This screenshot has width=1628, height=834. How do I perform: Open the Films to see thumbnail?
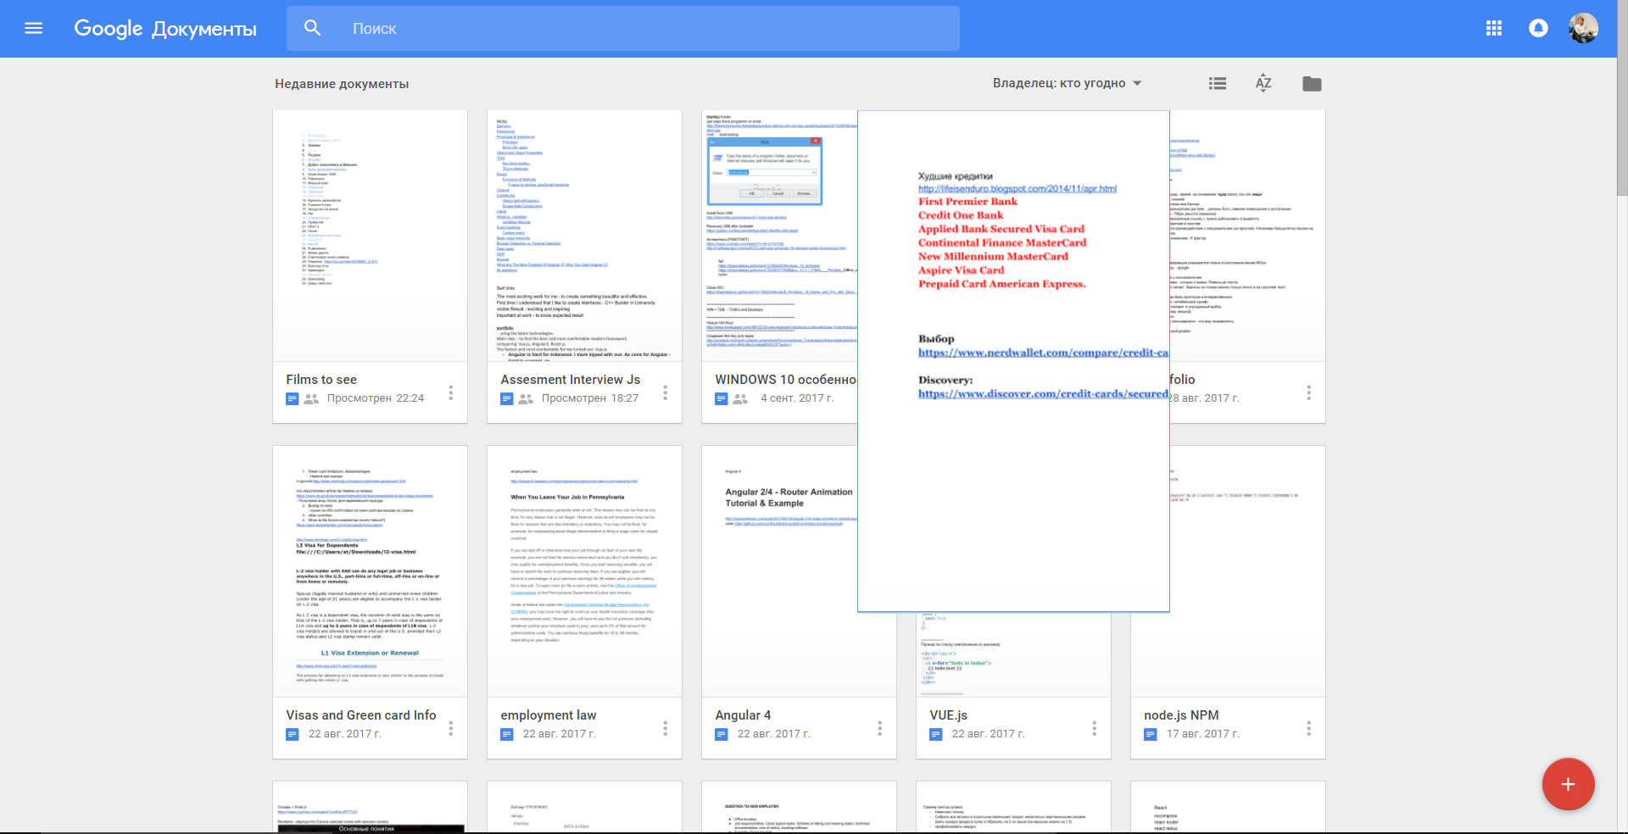[370, 236]
